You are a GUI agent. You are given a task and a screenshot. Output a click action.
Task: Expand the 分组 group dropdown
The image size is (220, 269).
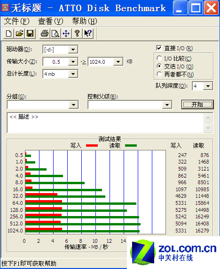click(73, 105)
